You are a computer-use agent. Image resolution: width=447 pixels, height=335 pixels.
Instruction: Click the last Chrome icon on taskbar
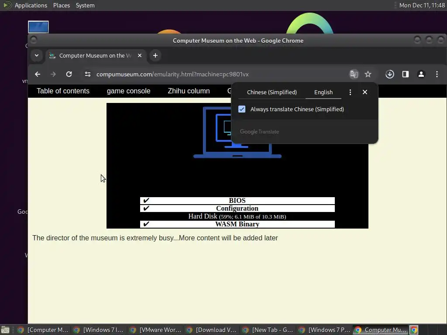tap(414, 330)
